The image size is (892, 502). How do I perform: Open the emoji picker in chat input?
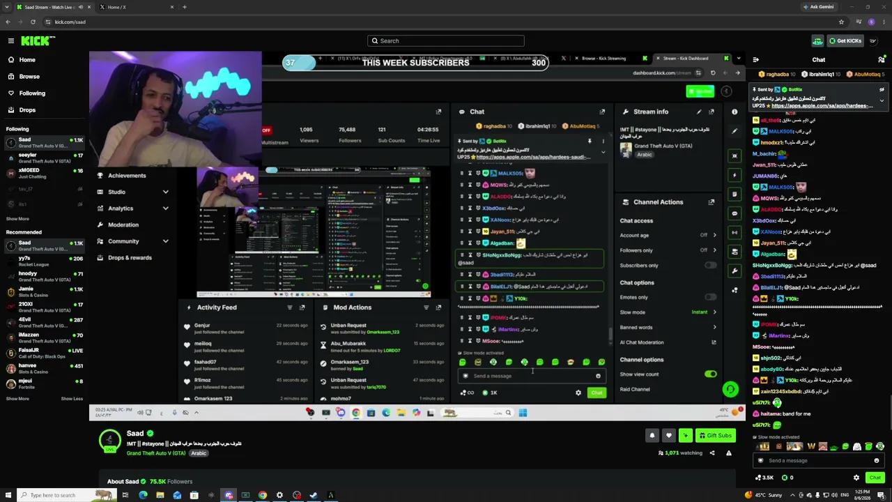[x=877, y=461]
